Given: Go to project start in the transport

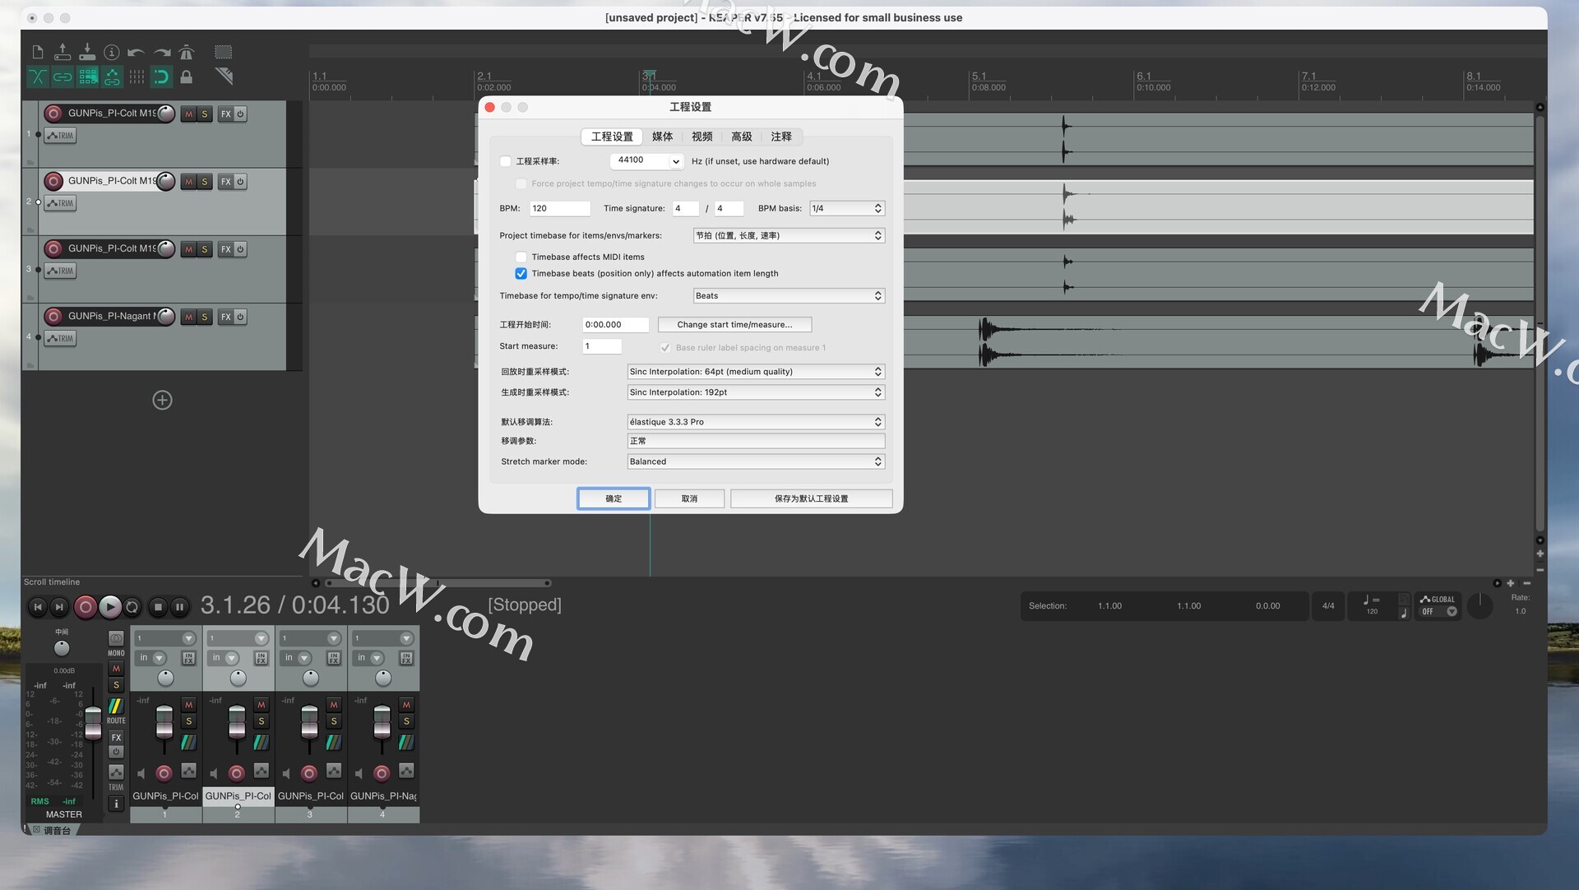Looking at the screenshot, I should 38,607.
